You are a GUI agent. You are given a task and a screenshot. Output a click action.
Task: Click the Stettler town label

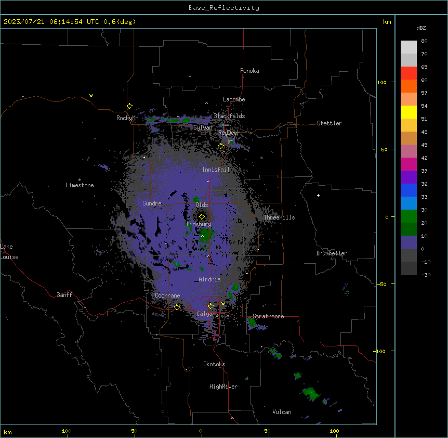click(x=330, y=123)
